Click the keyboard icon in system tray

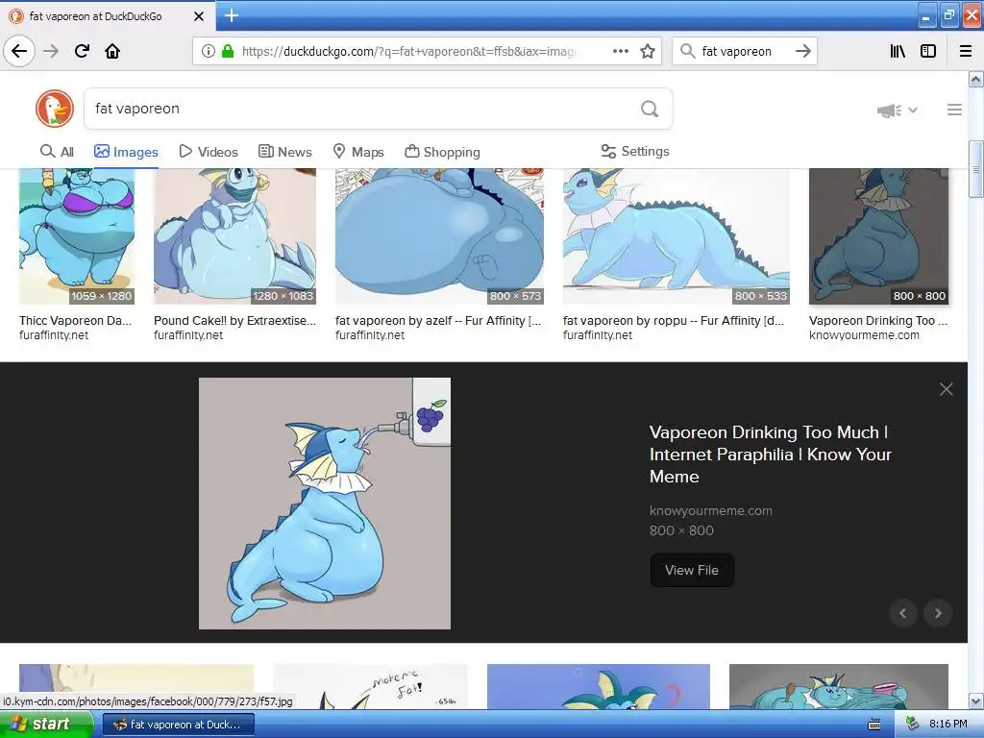click(x=874, y=725)
